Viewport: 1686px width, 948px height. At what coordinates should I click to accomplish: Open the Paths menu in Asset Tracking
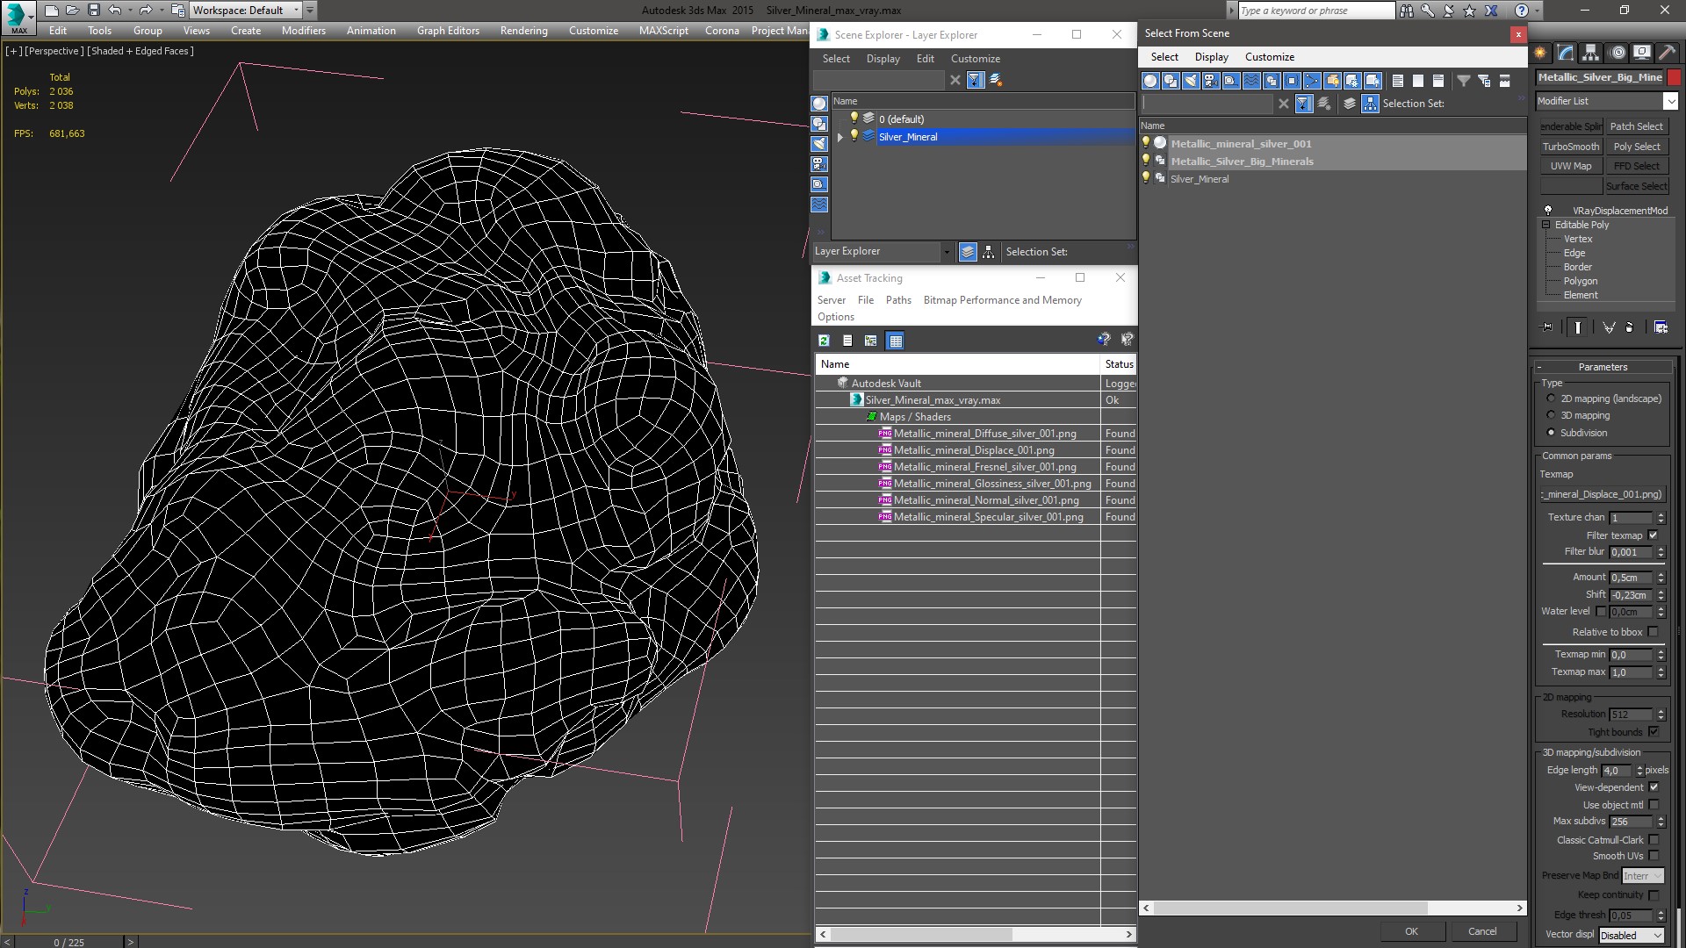pyautogui.click(x=898, y=300)
